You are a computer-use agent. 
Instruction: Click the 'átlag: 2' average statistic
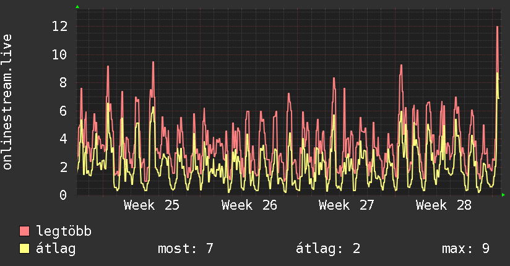click(328, 249)
